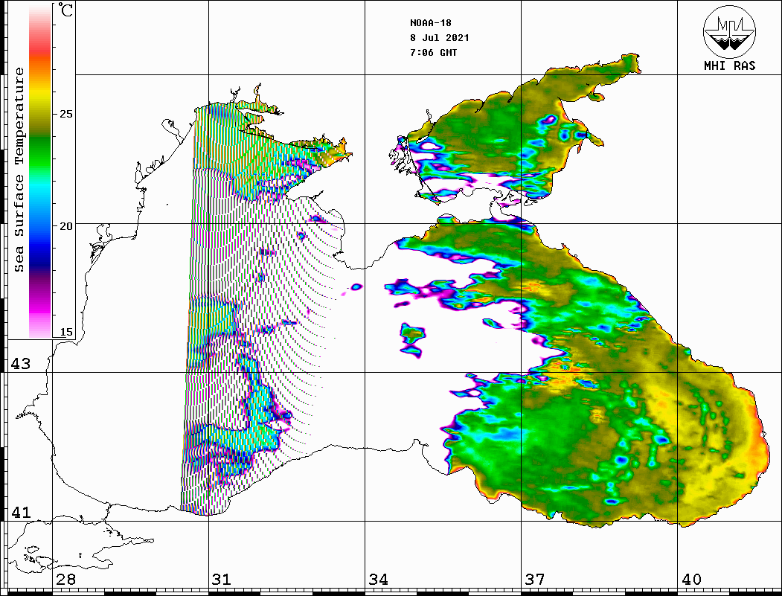Click the '20' tick label on temperature scale

pyautogui.click(x=65, y=226)
